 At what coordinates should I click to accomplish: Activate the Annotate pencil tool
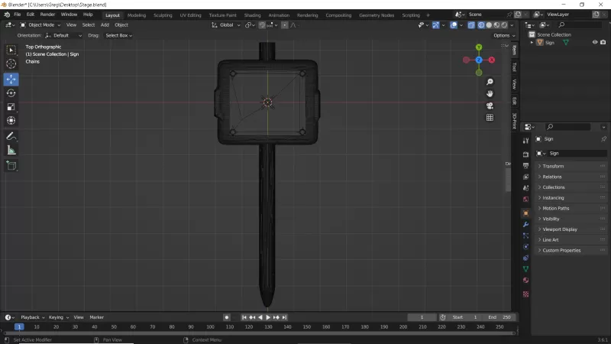[x=11, y=136]
